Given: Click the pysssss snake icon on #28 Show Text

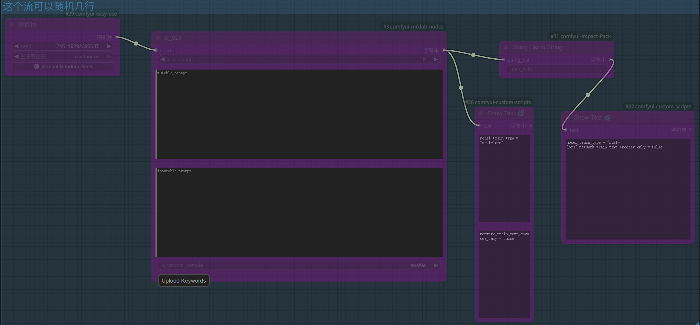Looking at the screenshot, I should pyautogui.click(x=521, y=113).
